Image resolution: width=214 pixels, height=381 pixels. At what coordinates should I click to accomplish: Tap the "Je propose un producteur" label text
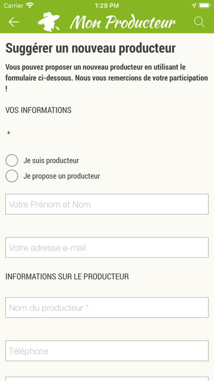click(x=62, y=176)
